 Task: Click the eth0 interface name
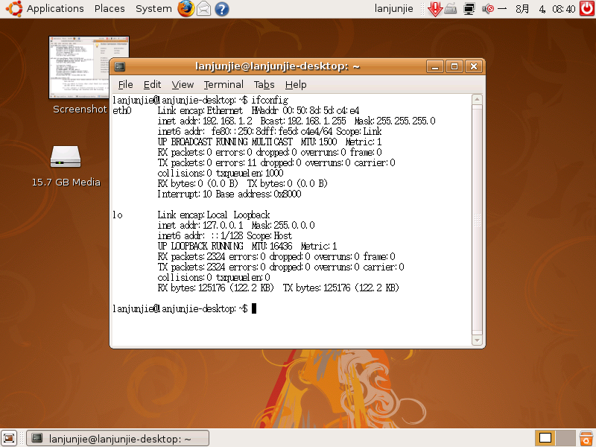tap(122, 110)
